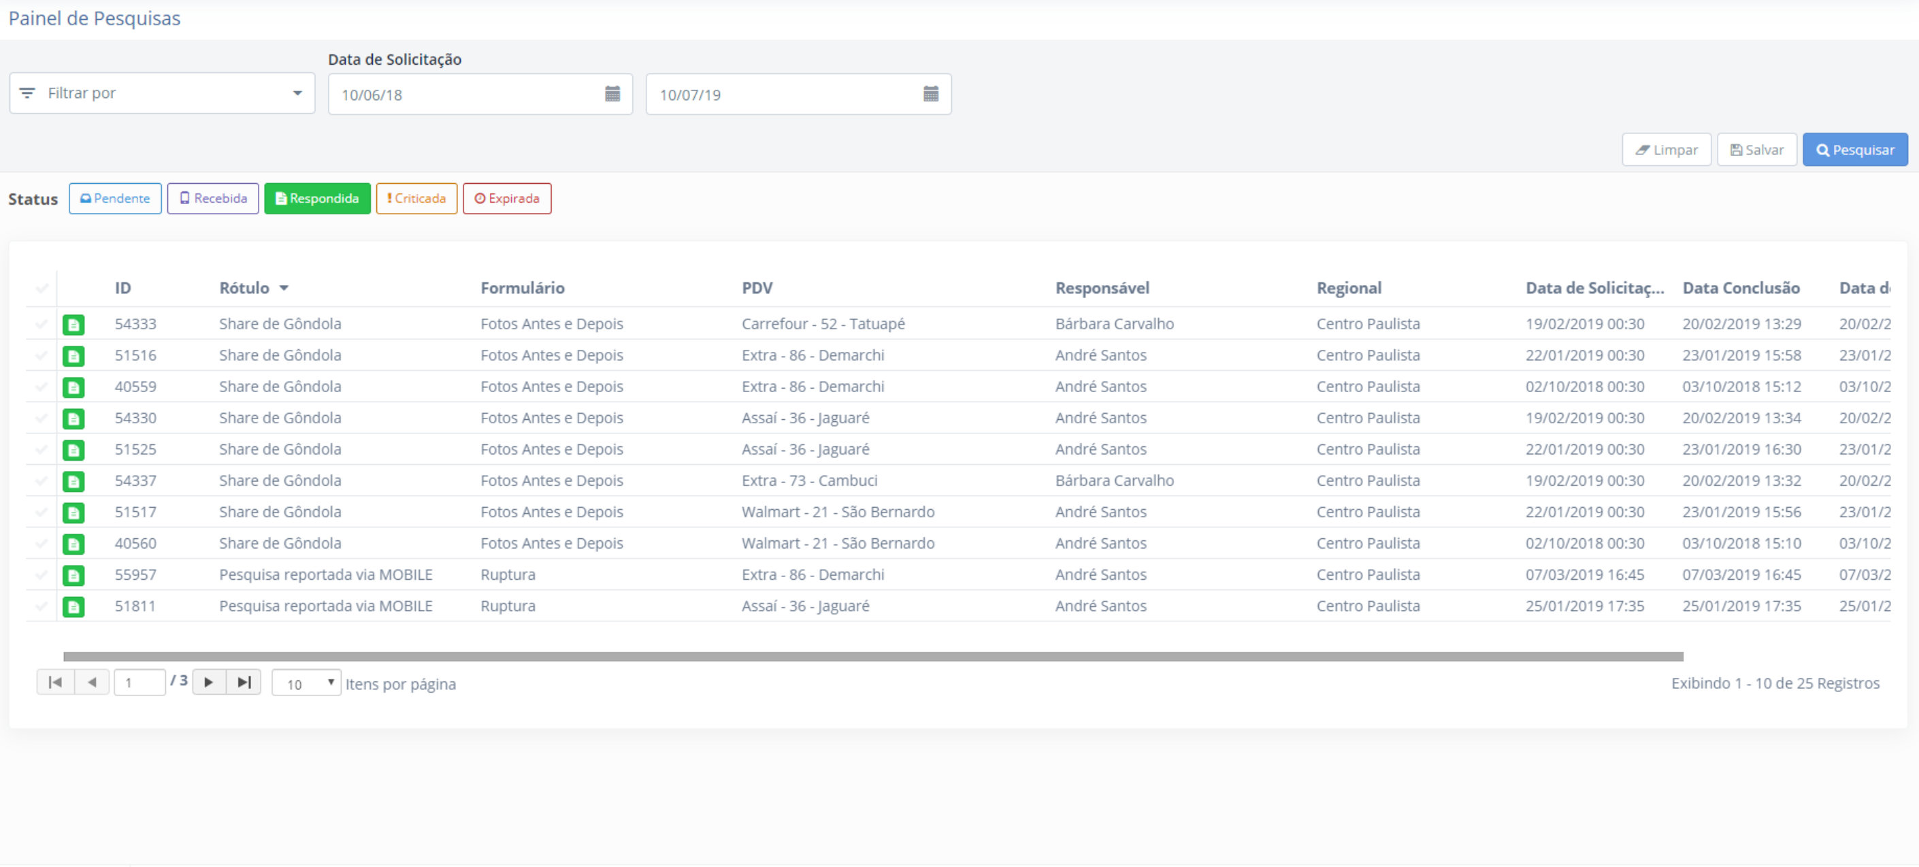Go to previous results page
The image size is (1919, 867).
click(92, 683)
